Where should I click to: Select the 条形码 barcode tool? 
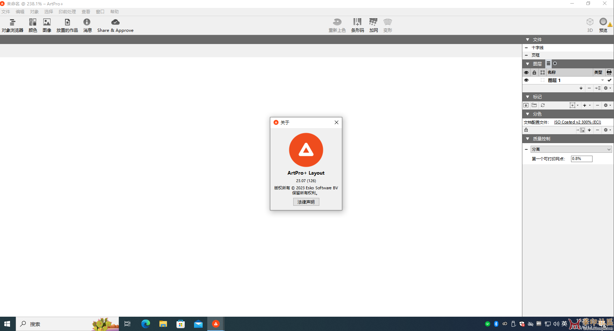(357, 25)
